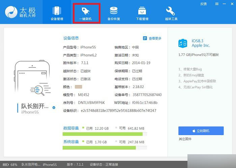Click the 模型号 value ME452

(84, 95)
